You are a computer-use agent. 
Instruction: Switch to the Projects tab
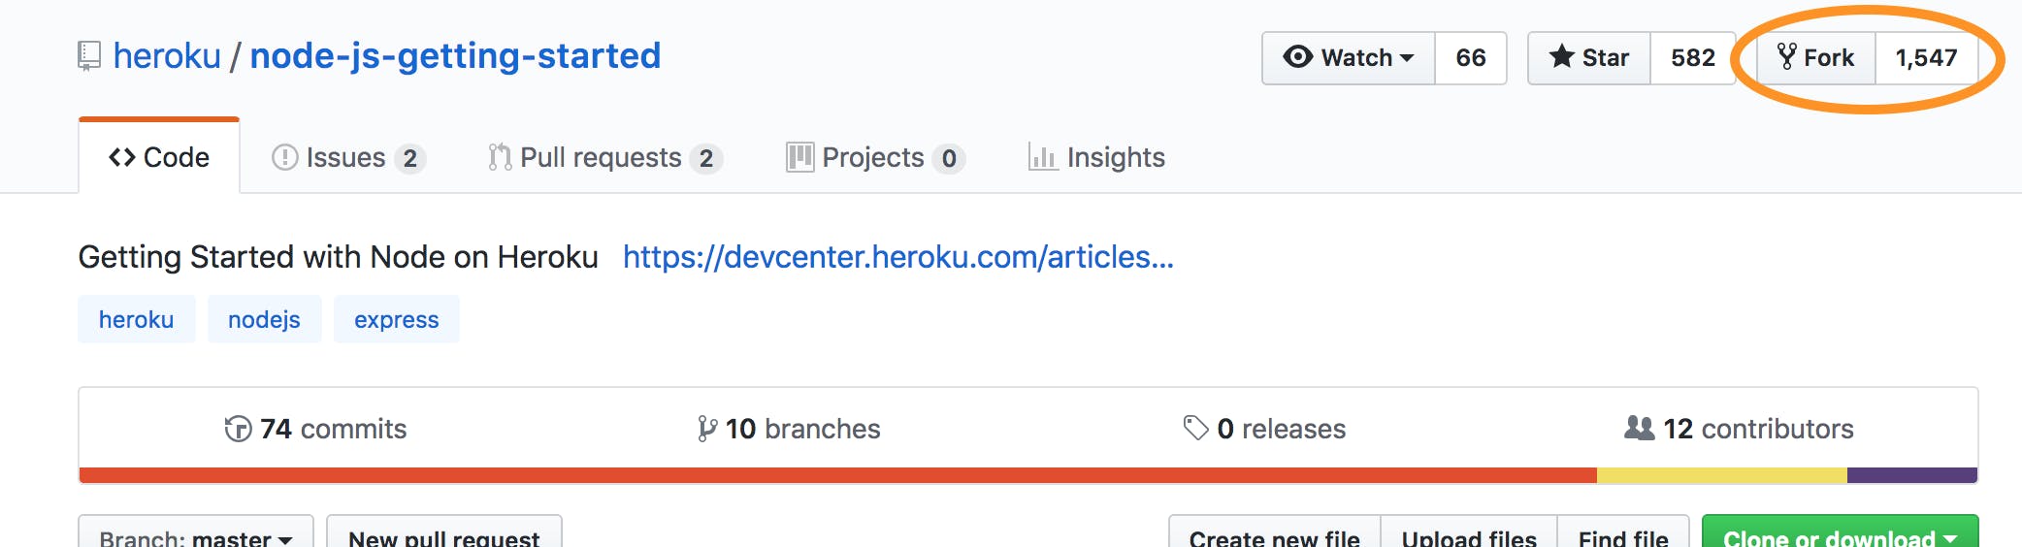(875, 157)
